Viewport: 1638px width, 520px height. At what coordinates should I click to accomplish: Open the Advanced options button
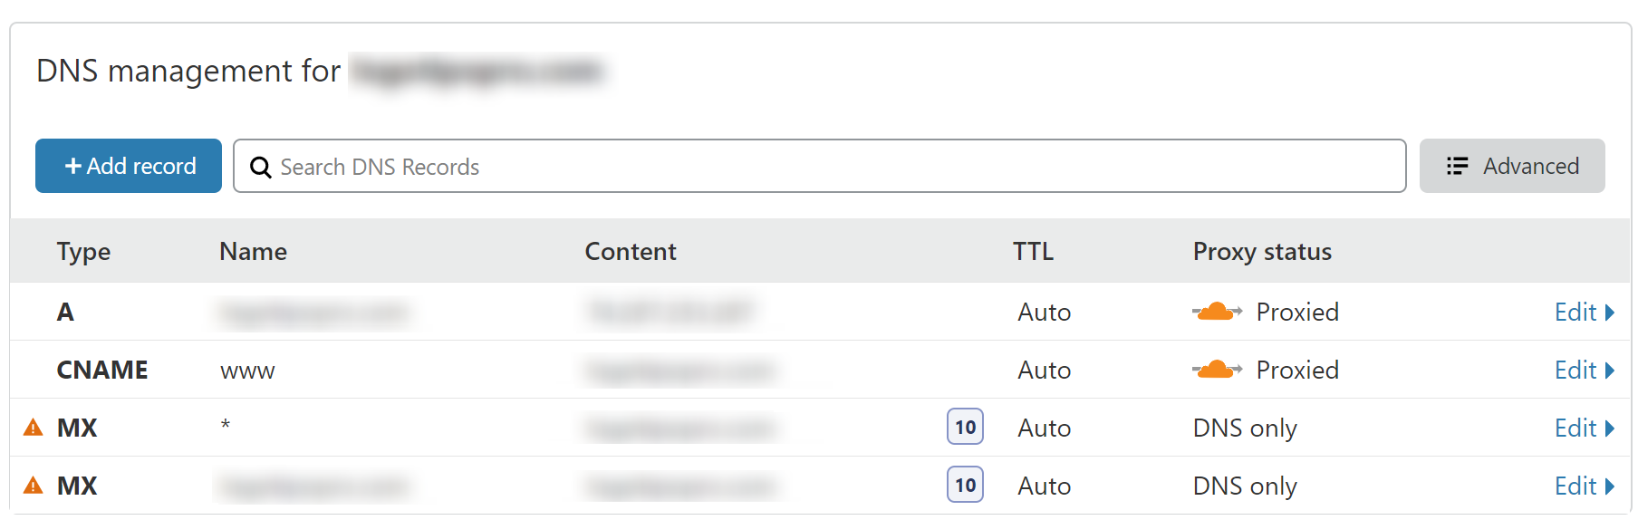point(1511,167)
